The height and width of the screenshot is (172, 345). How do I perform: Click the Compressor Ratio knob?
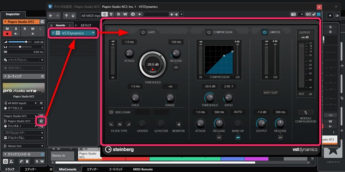(x=229, y=97)
